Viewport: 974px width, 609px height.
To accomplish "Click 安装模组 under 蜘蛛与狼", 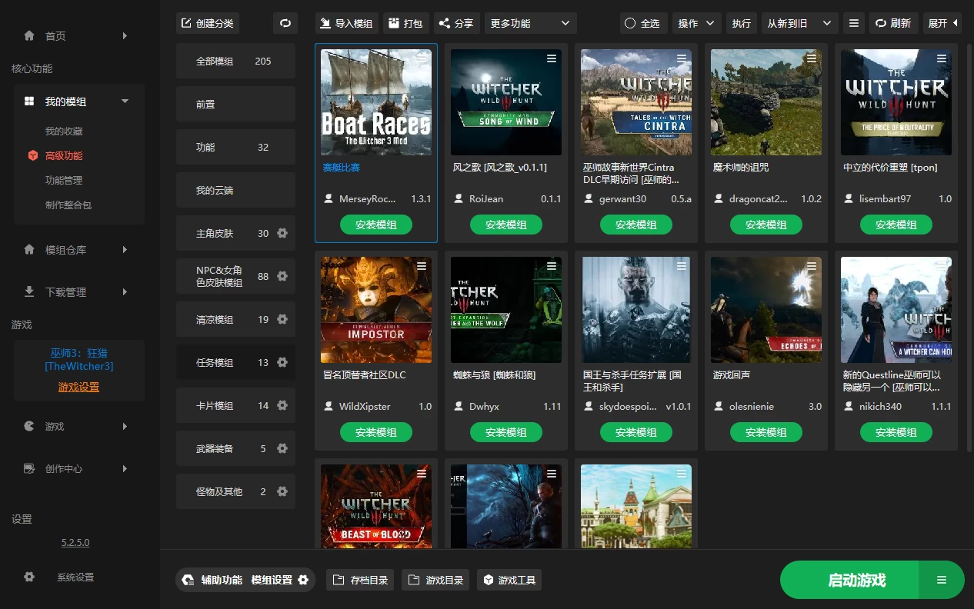I will [x=506, y=431].
